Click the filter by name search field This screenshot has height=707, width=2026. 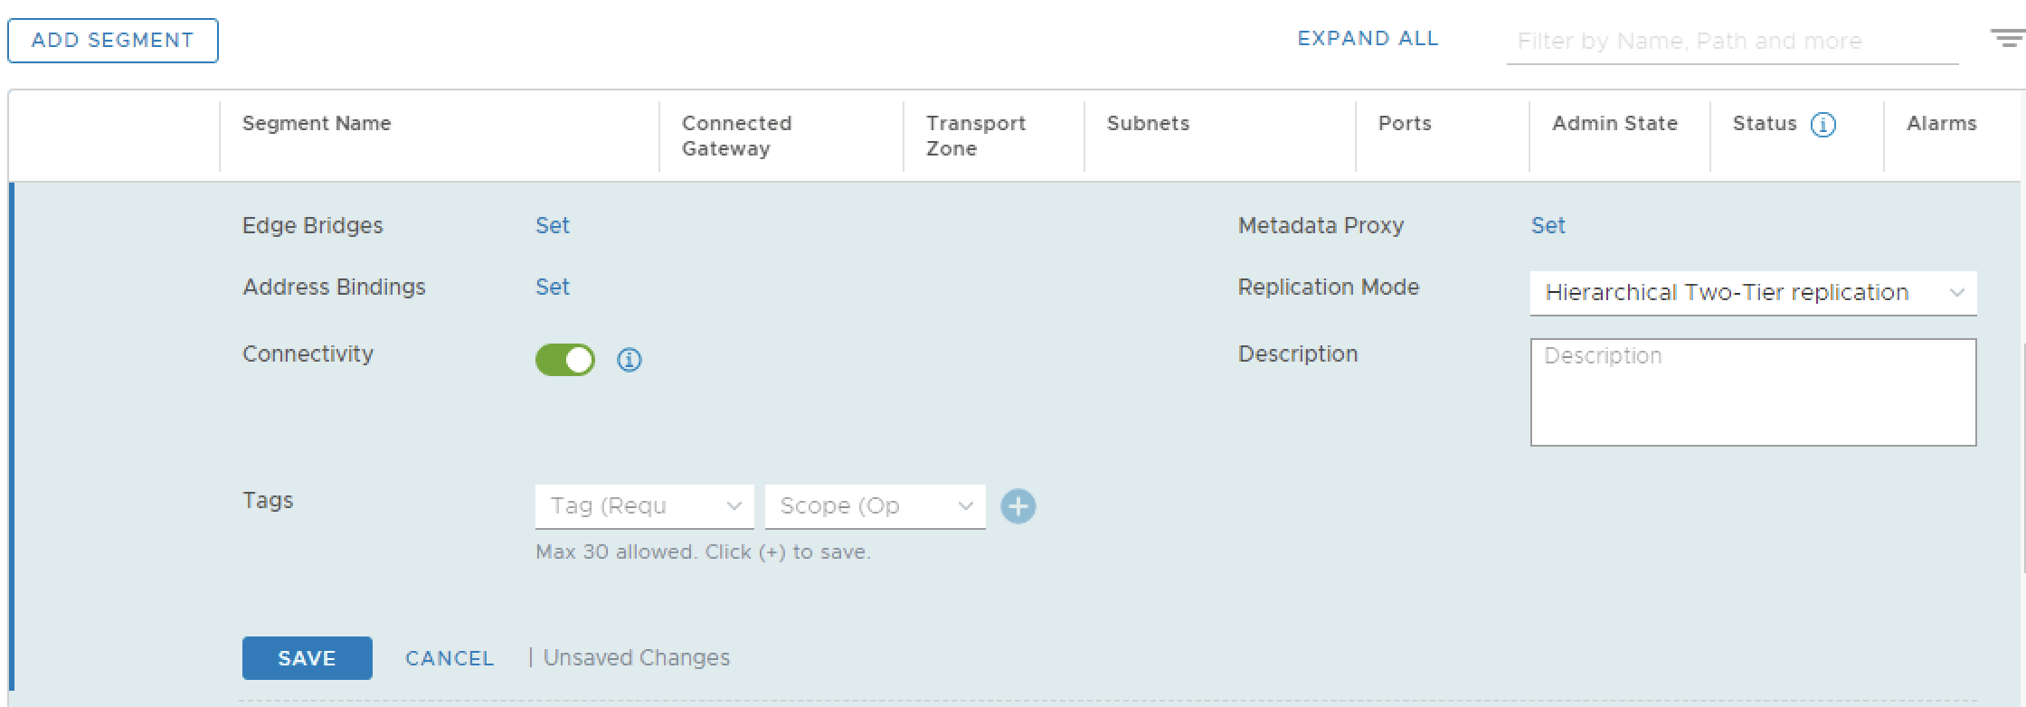pos(1731,42)
